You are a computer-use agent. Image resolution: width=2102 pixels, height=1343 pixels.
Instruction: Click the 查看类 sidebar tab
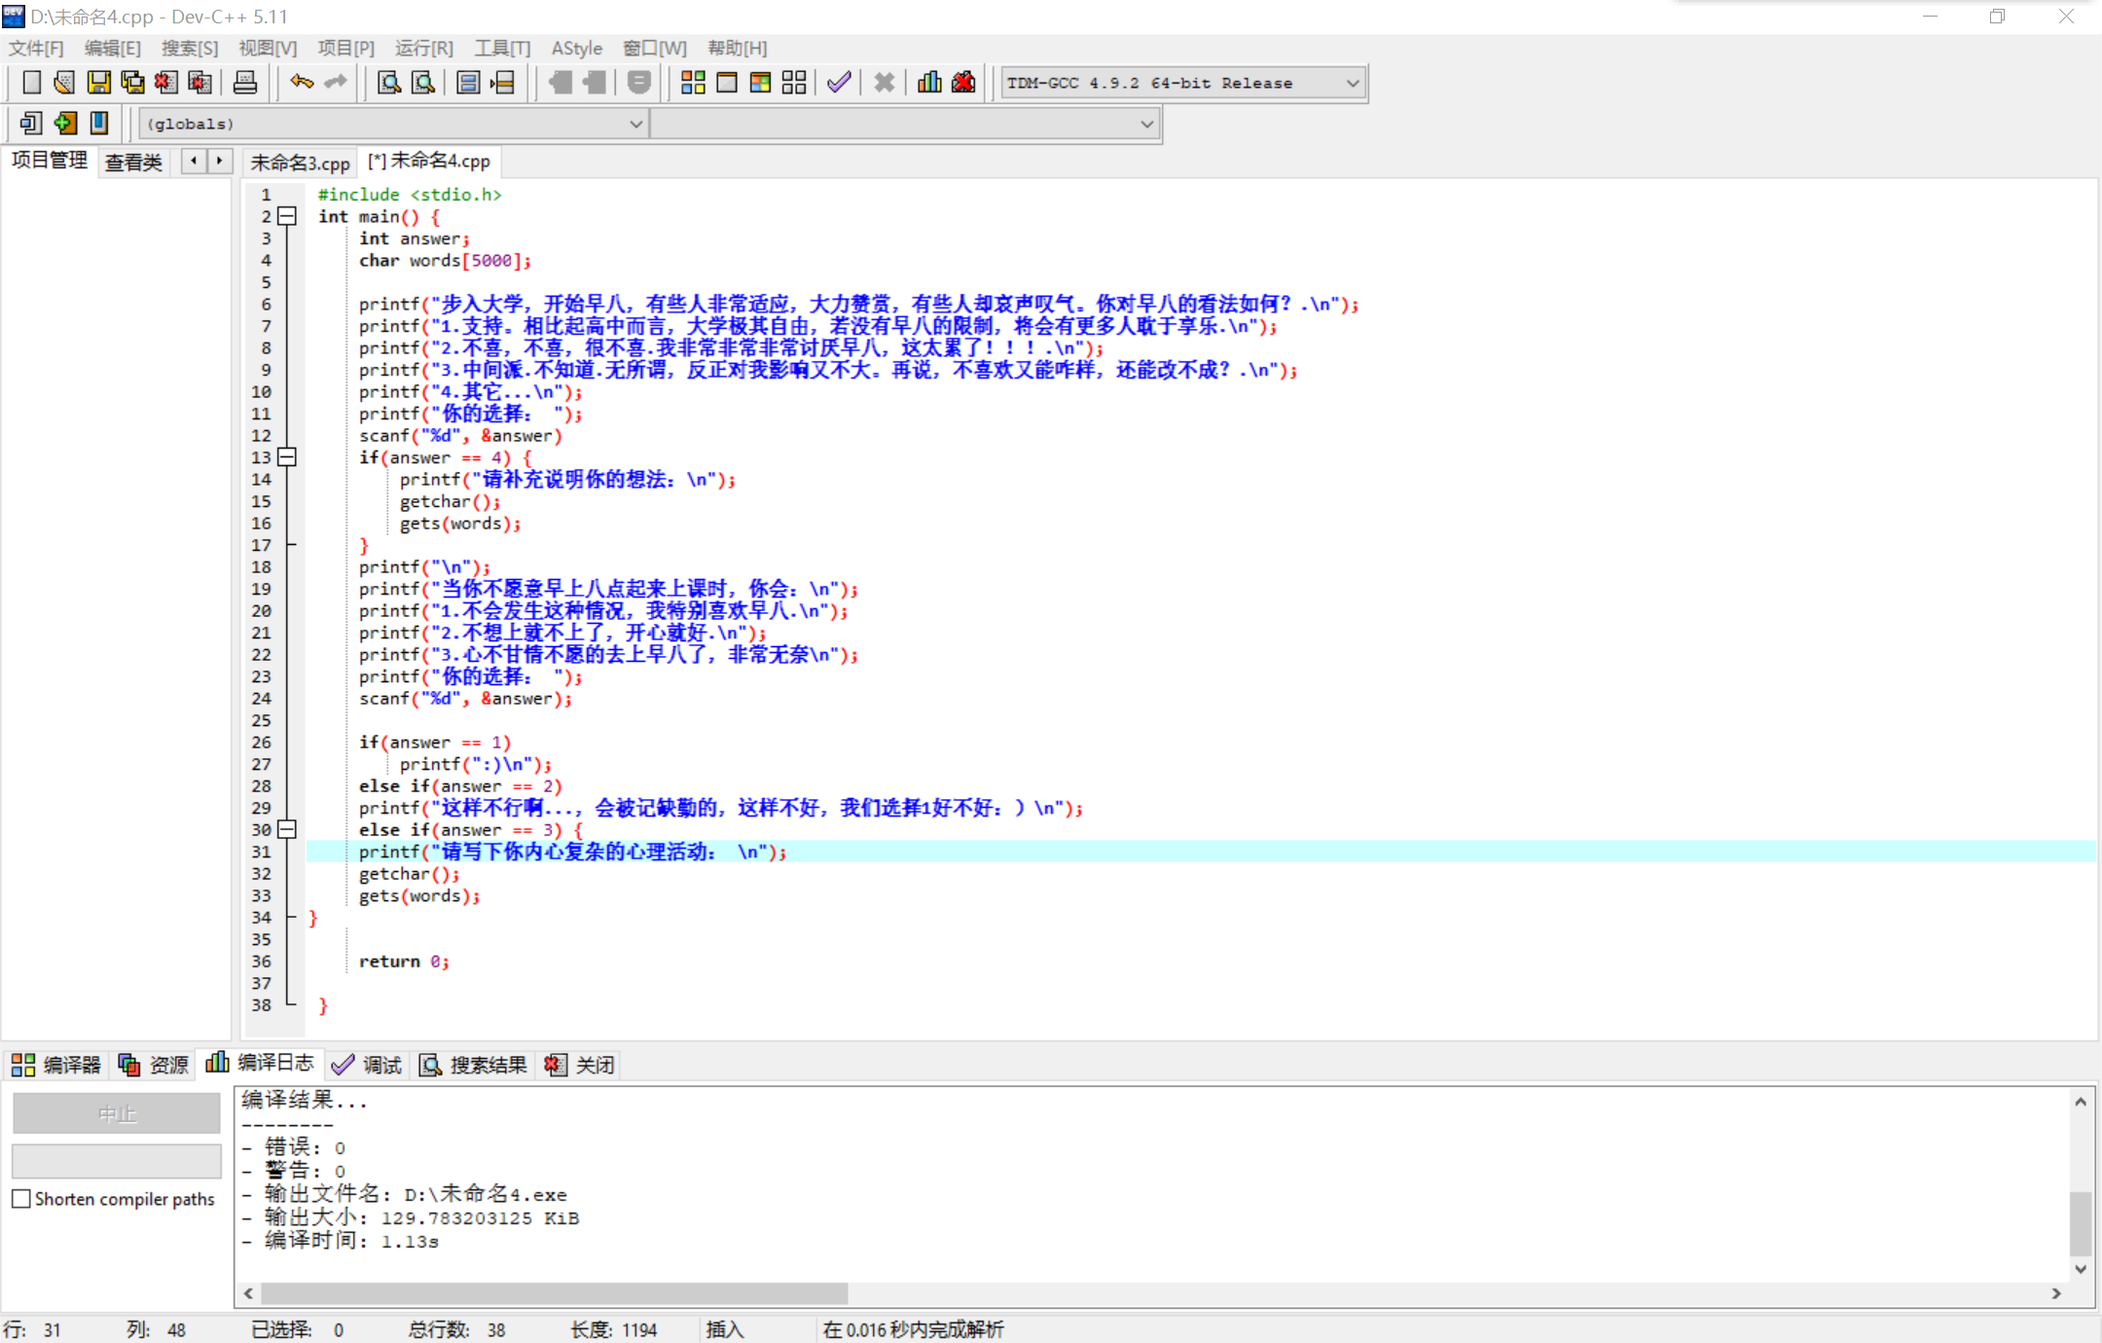[x=133, y=163]
